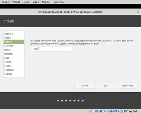Image resolution: width=141 pixels, height=113 pixels.
Task: Click the mouse integration status icon
Action: 121,111
